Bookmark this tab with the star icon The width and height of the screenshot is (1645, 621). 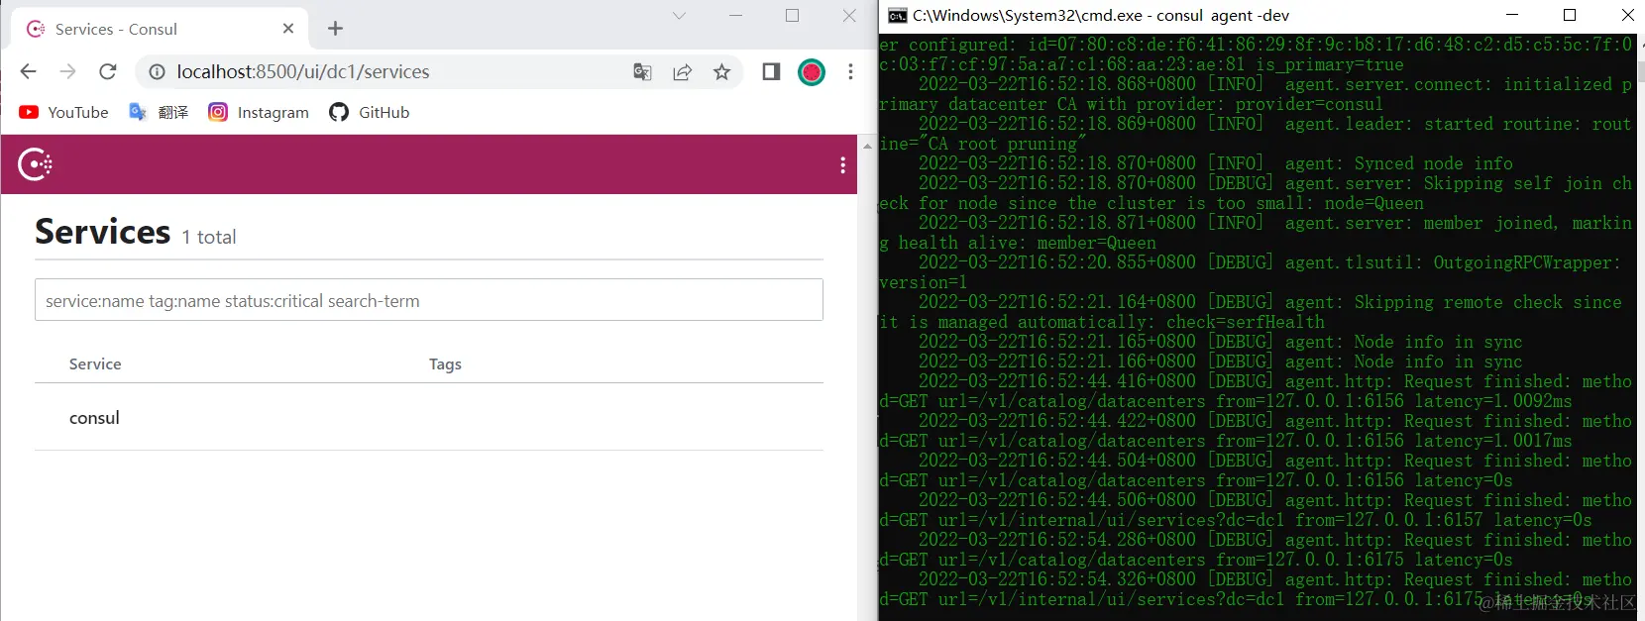tap(721, 71)
